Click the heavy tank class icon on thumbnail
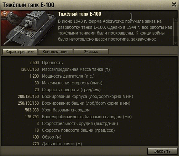 (4, 14)
